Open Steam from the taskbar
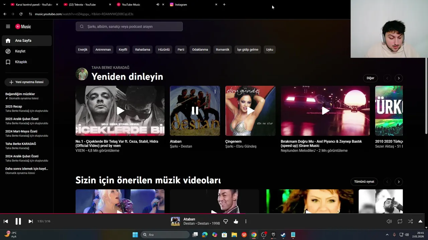 coord(283,235)
